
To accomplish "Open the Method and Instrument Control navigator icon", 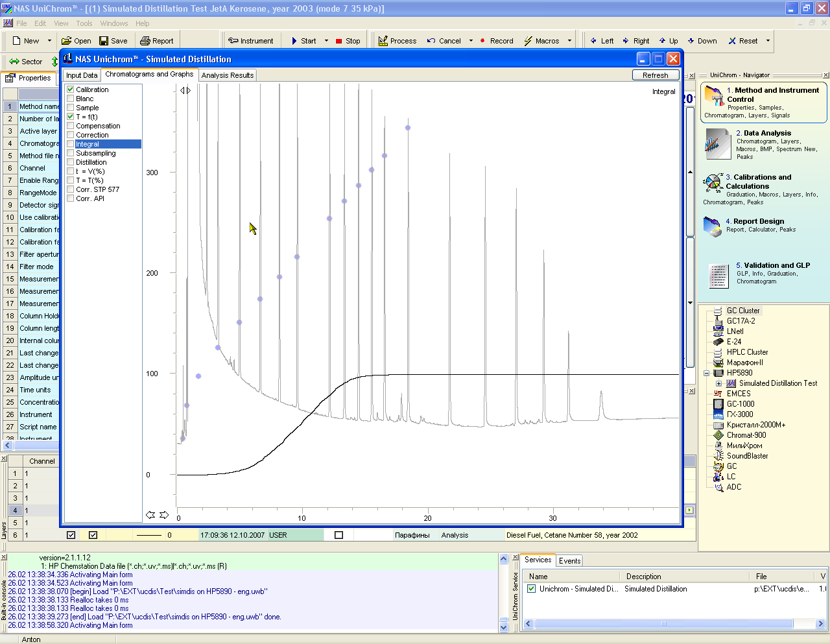I will tap(715, 97).
